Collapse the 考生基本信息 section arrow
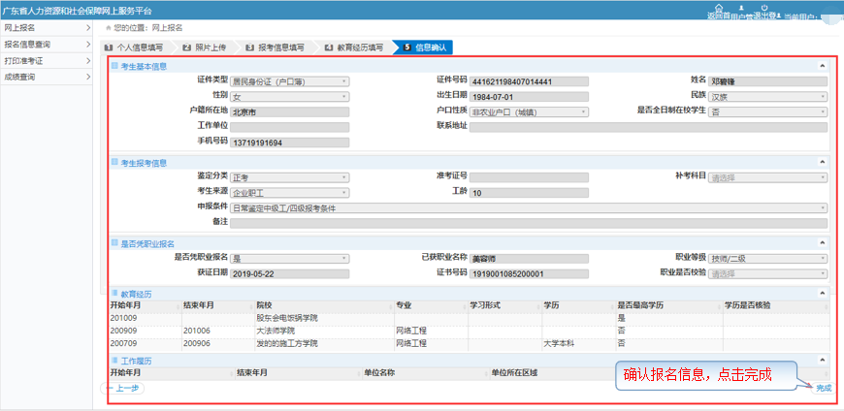Screen dimensions: 844x411 822,66
